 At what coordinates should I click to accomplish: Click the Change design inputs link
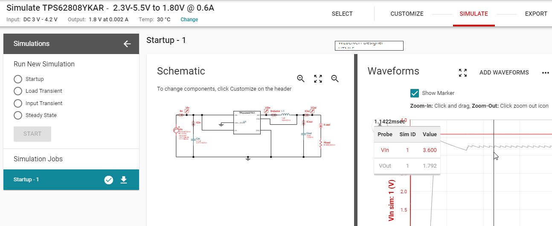[x=189, y=20]
